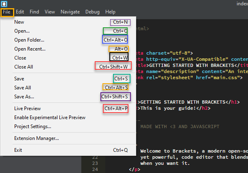Click the "Welcome to Brackets" paragraph line

[194, 151]
